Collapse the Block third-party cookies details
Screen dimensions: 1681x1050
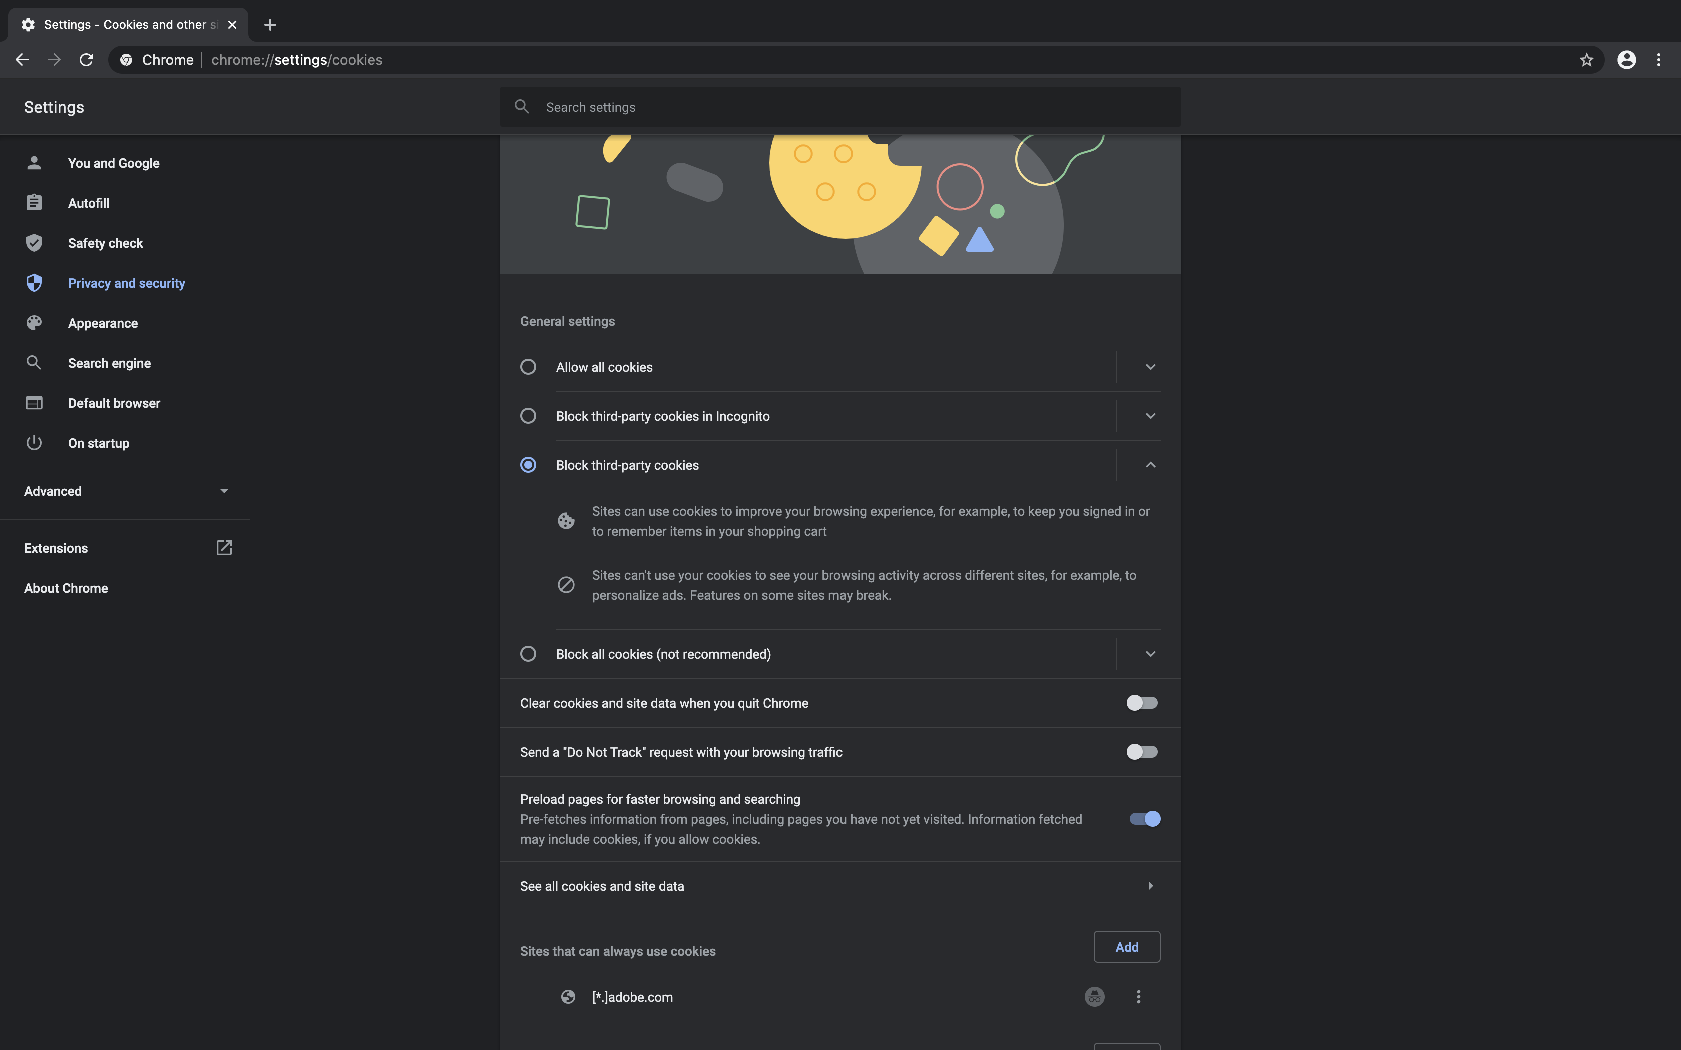point(1150,464)
